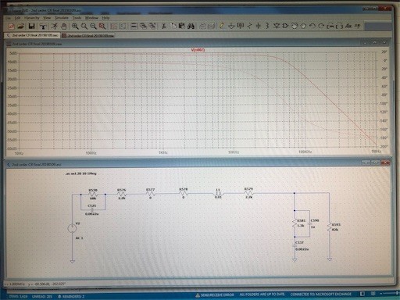Viewport: 400px width, 300px height.
Task: Click capacitor C537 near the ground
Action: [295, 245]
